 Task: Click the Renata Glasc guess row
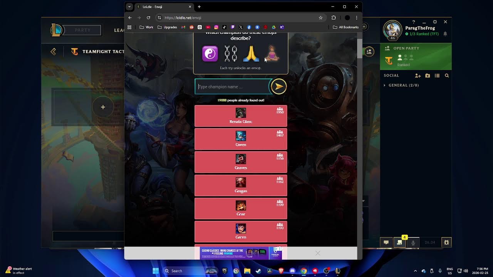click(x=241, y=116)
